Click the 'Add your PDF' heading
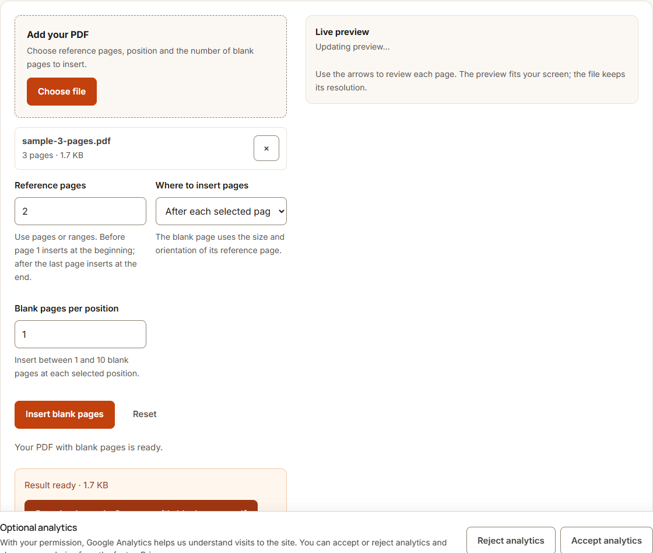This screenshot has width=653, height=553. [58, 34]
